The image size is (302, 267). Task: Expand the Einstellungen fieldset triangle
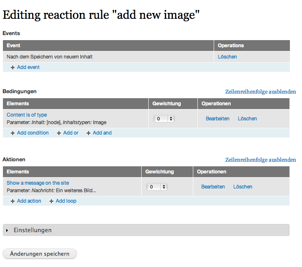click(7, 230)
